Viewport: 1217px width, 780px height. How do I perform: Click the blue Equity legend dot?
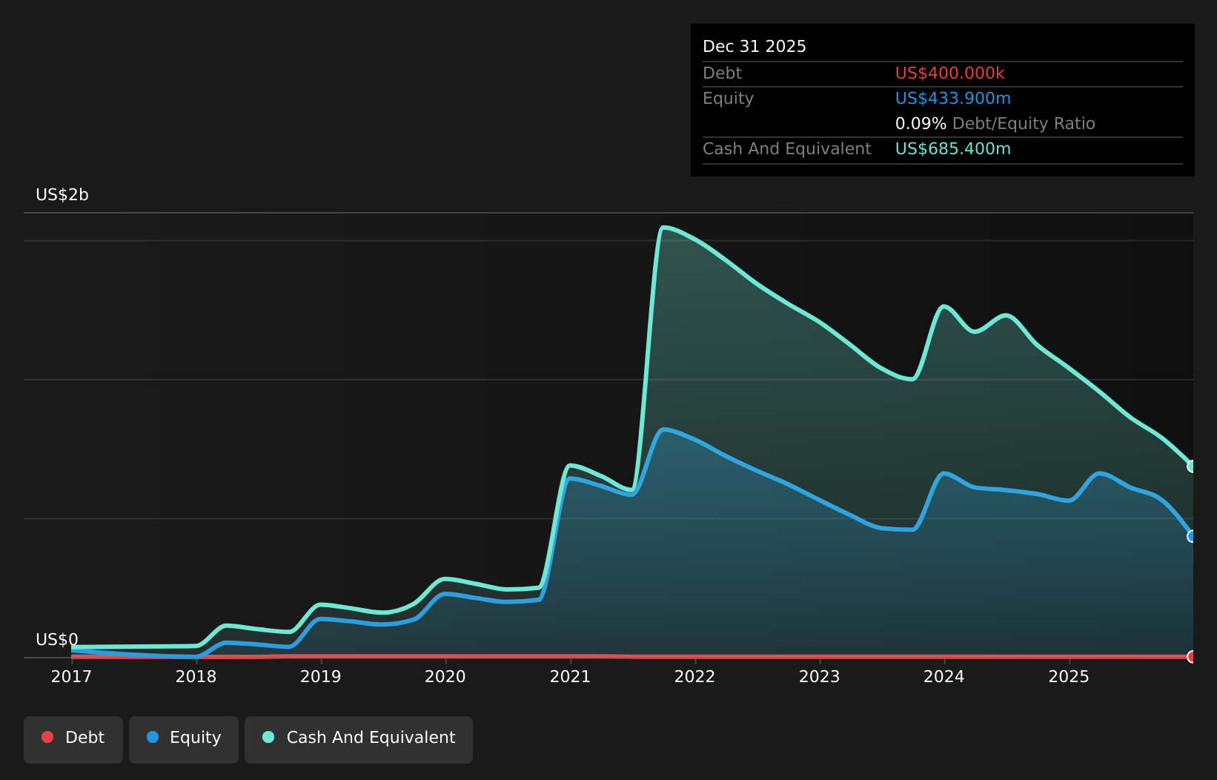(153, 737)
